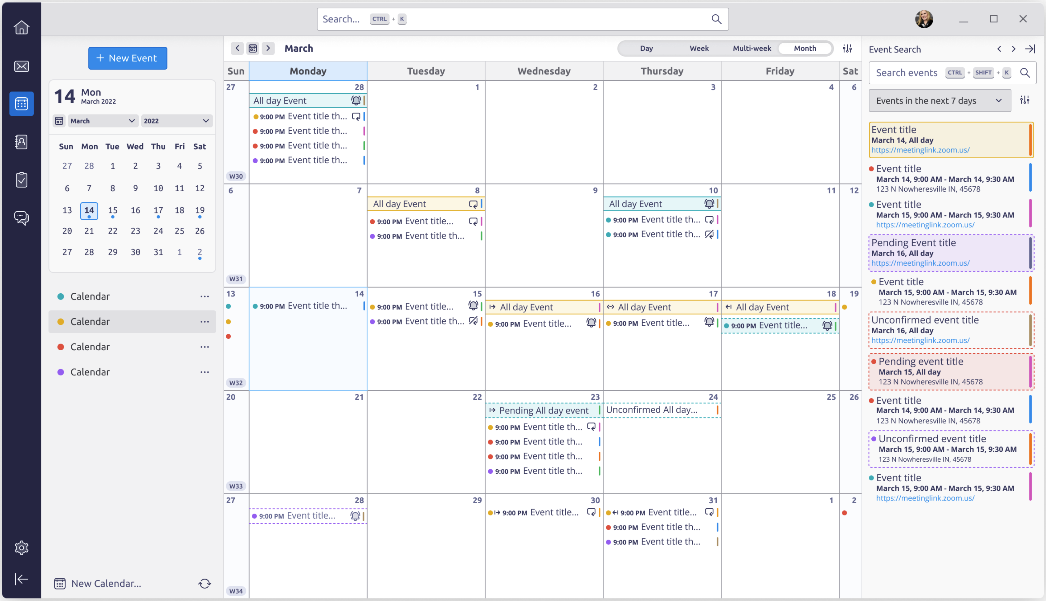The height and width of the screenshot is (601, 1046).
Task: Open the search input field
Action: coord(523,19)
